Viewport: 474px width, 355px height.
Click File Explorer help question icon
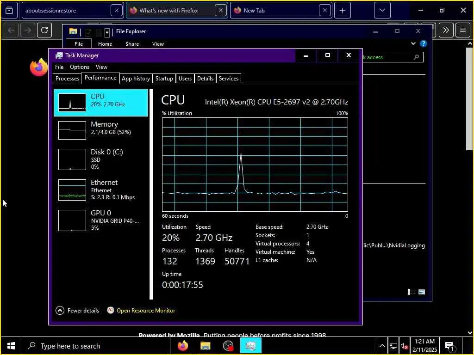pos(424,44)
